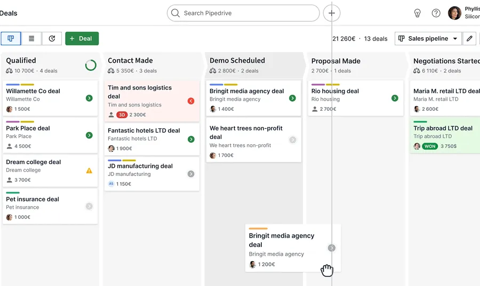Open We heart trees non-profit deal title
This screenshot has height=286, width=480.
246,133
